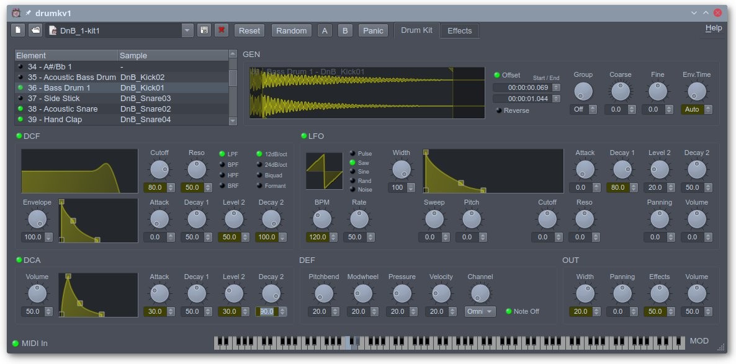Viewport: 736px width, 364px height.
Task: Click the element list vertical scrollbar
Action: [233, 78]
